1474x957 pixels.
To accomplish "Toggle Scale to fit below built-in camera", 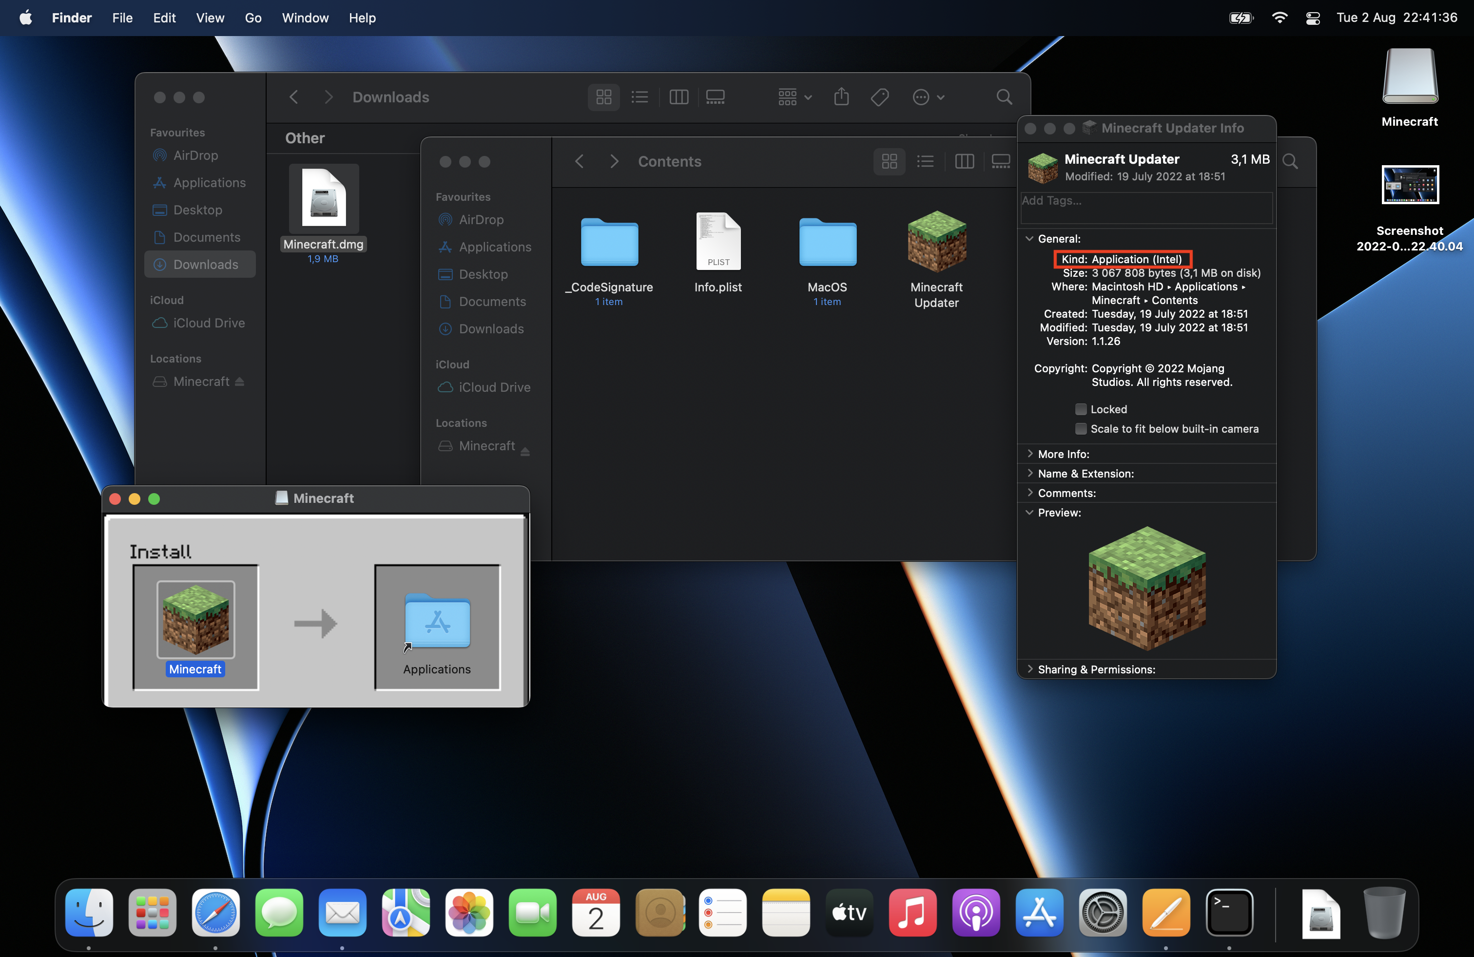I will pyautogui.click(x=1081, y=429).
